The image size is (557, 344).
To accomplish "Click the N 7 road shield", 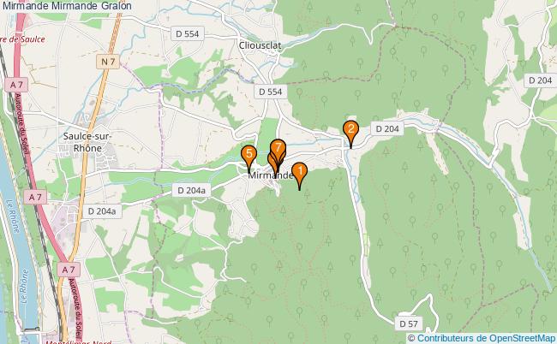I will pyautogui.click(x=108, y=62).
